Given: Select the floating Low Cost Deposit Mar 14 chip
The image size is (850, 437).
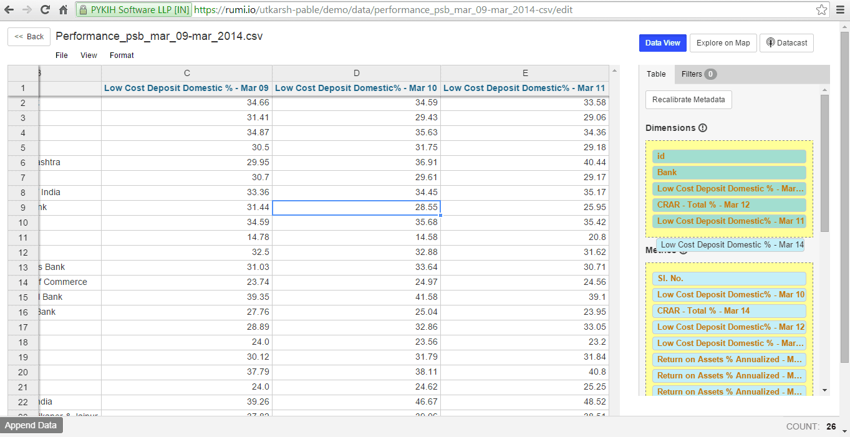Looking at the screenshot, I should tap(730, 245).
